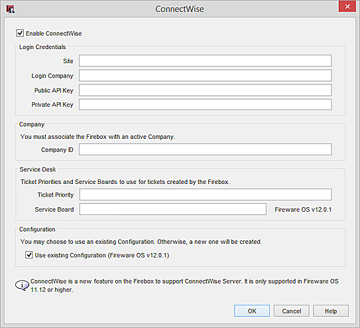The image size is (360, 328).
Task: Click the 'Login Credentials' group title
Action: (x=42, y=47)
